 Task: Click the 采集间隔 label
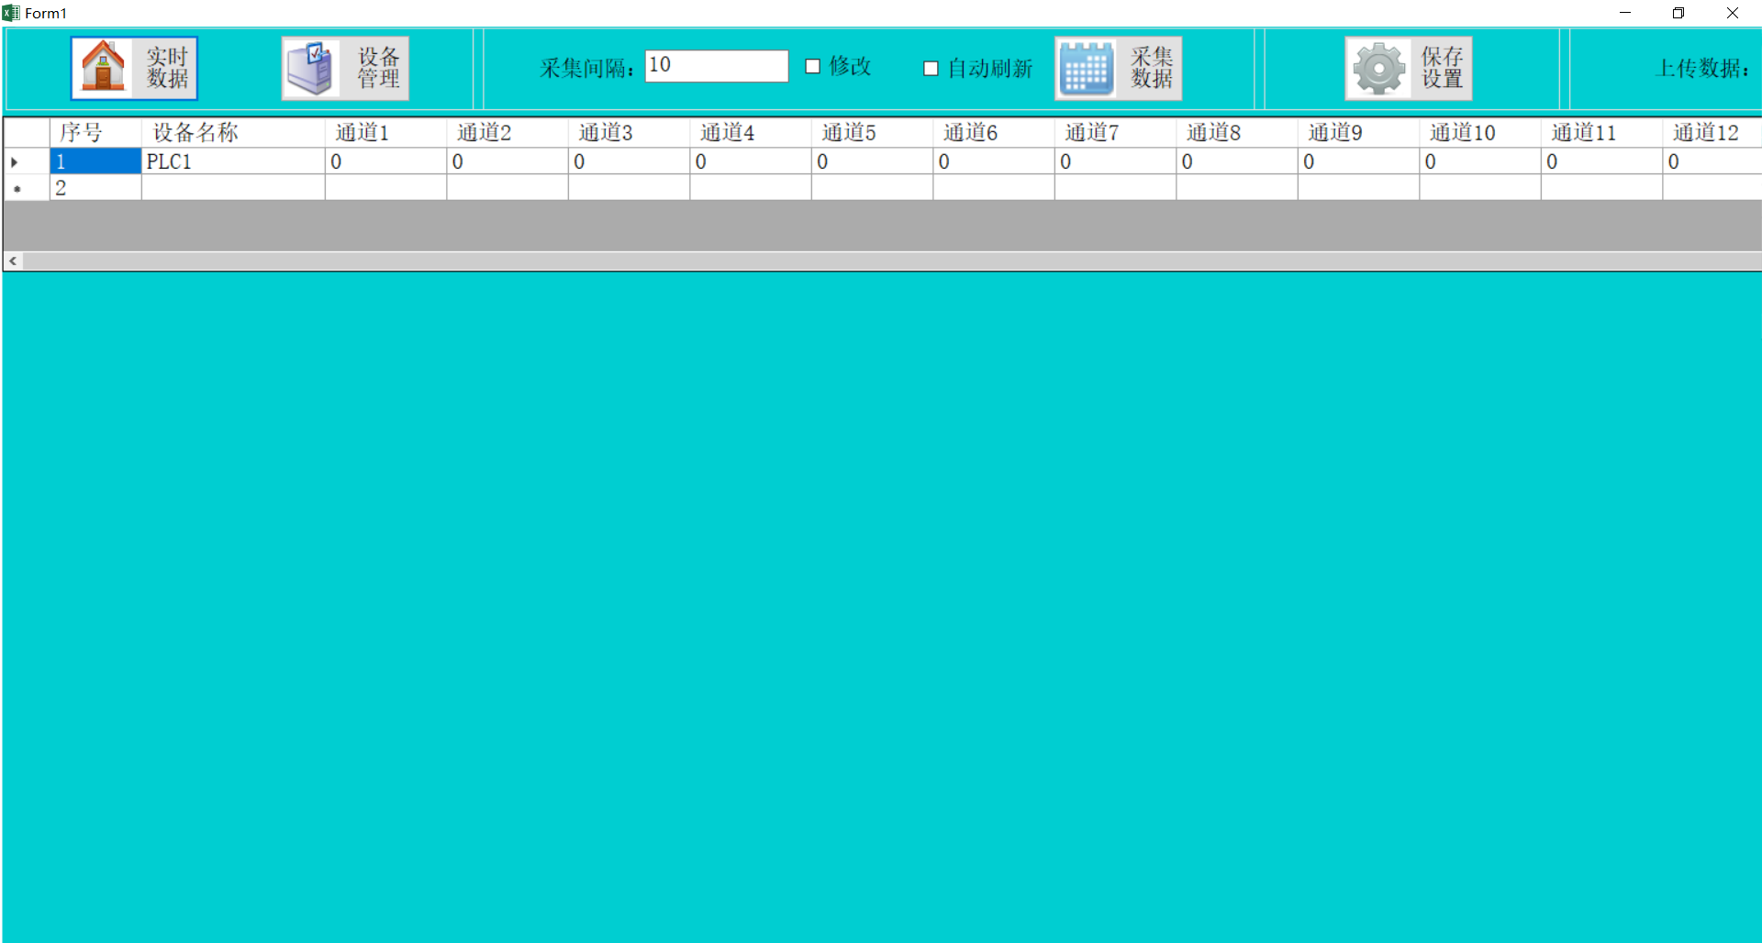(x=587, y=69)
